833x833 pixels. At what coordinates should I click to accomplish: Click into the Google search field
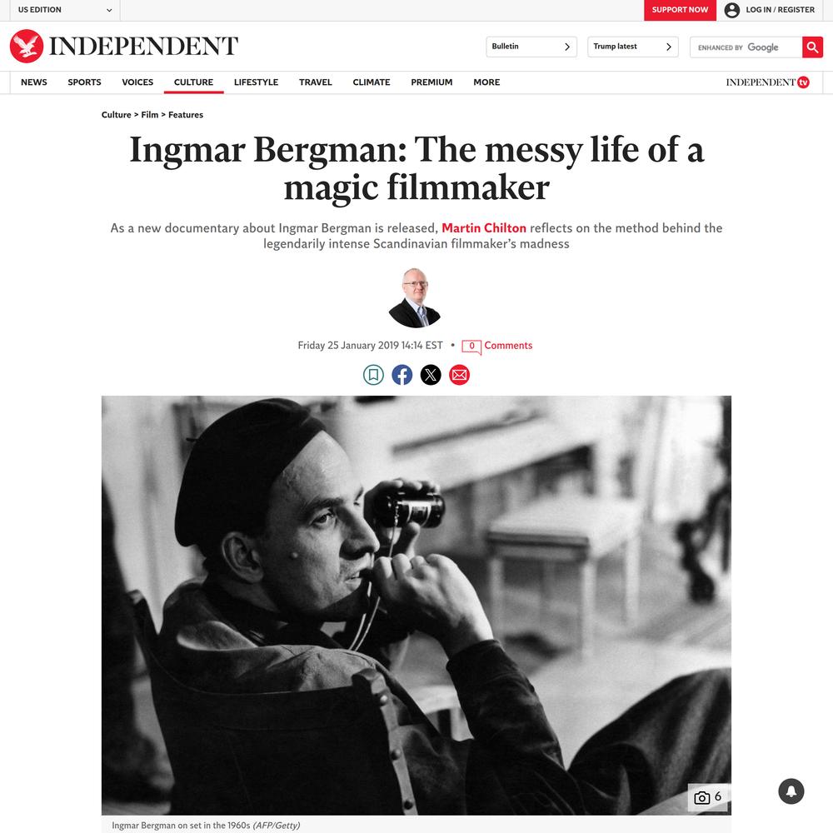746,47
